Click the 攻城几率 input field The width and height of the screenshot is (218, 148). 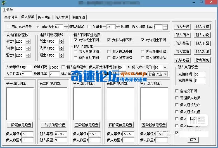[x=54, y=74]
